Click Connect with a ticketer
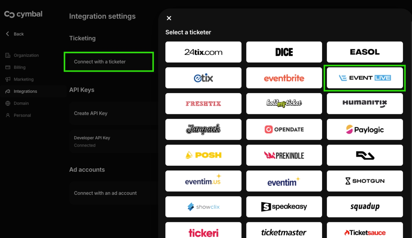Viewport: 412px width, 238px height. [x=109, y=62]
